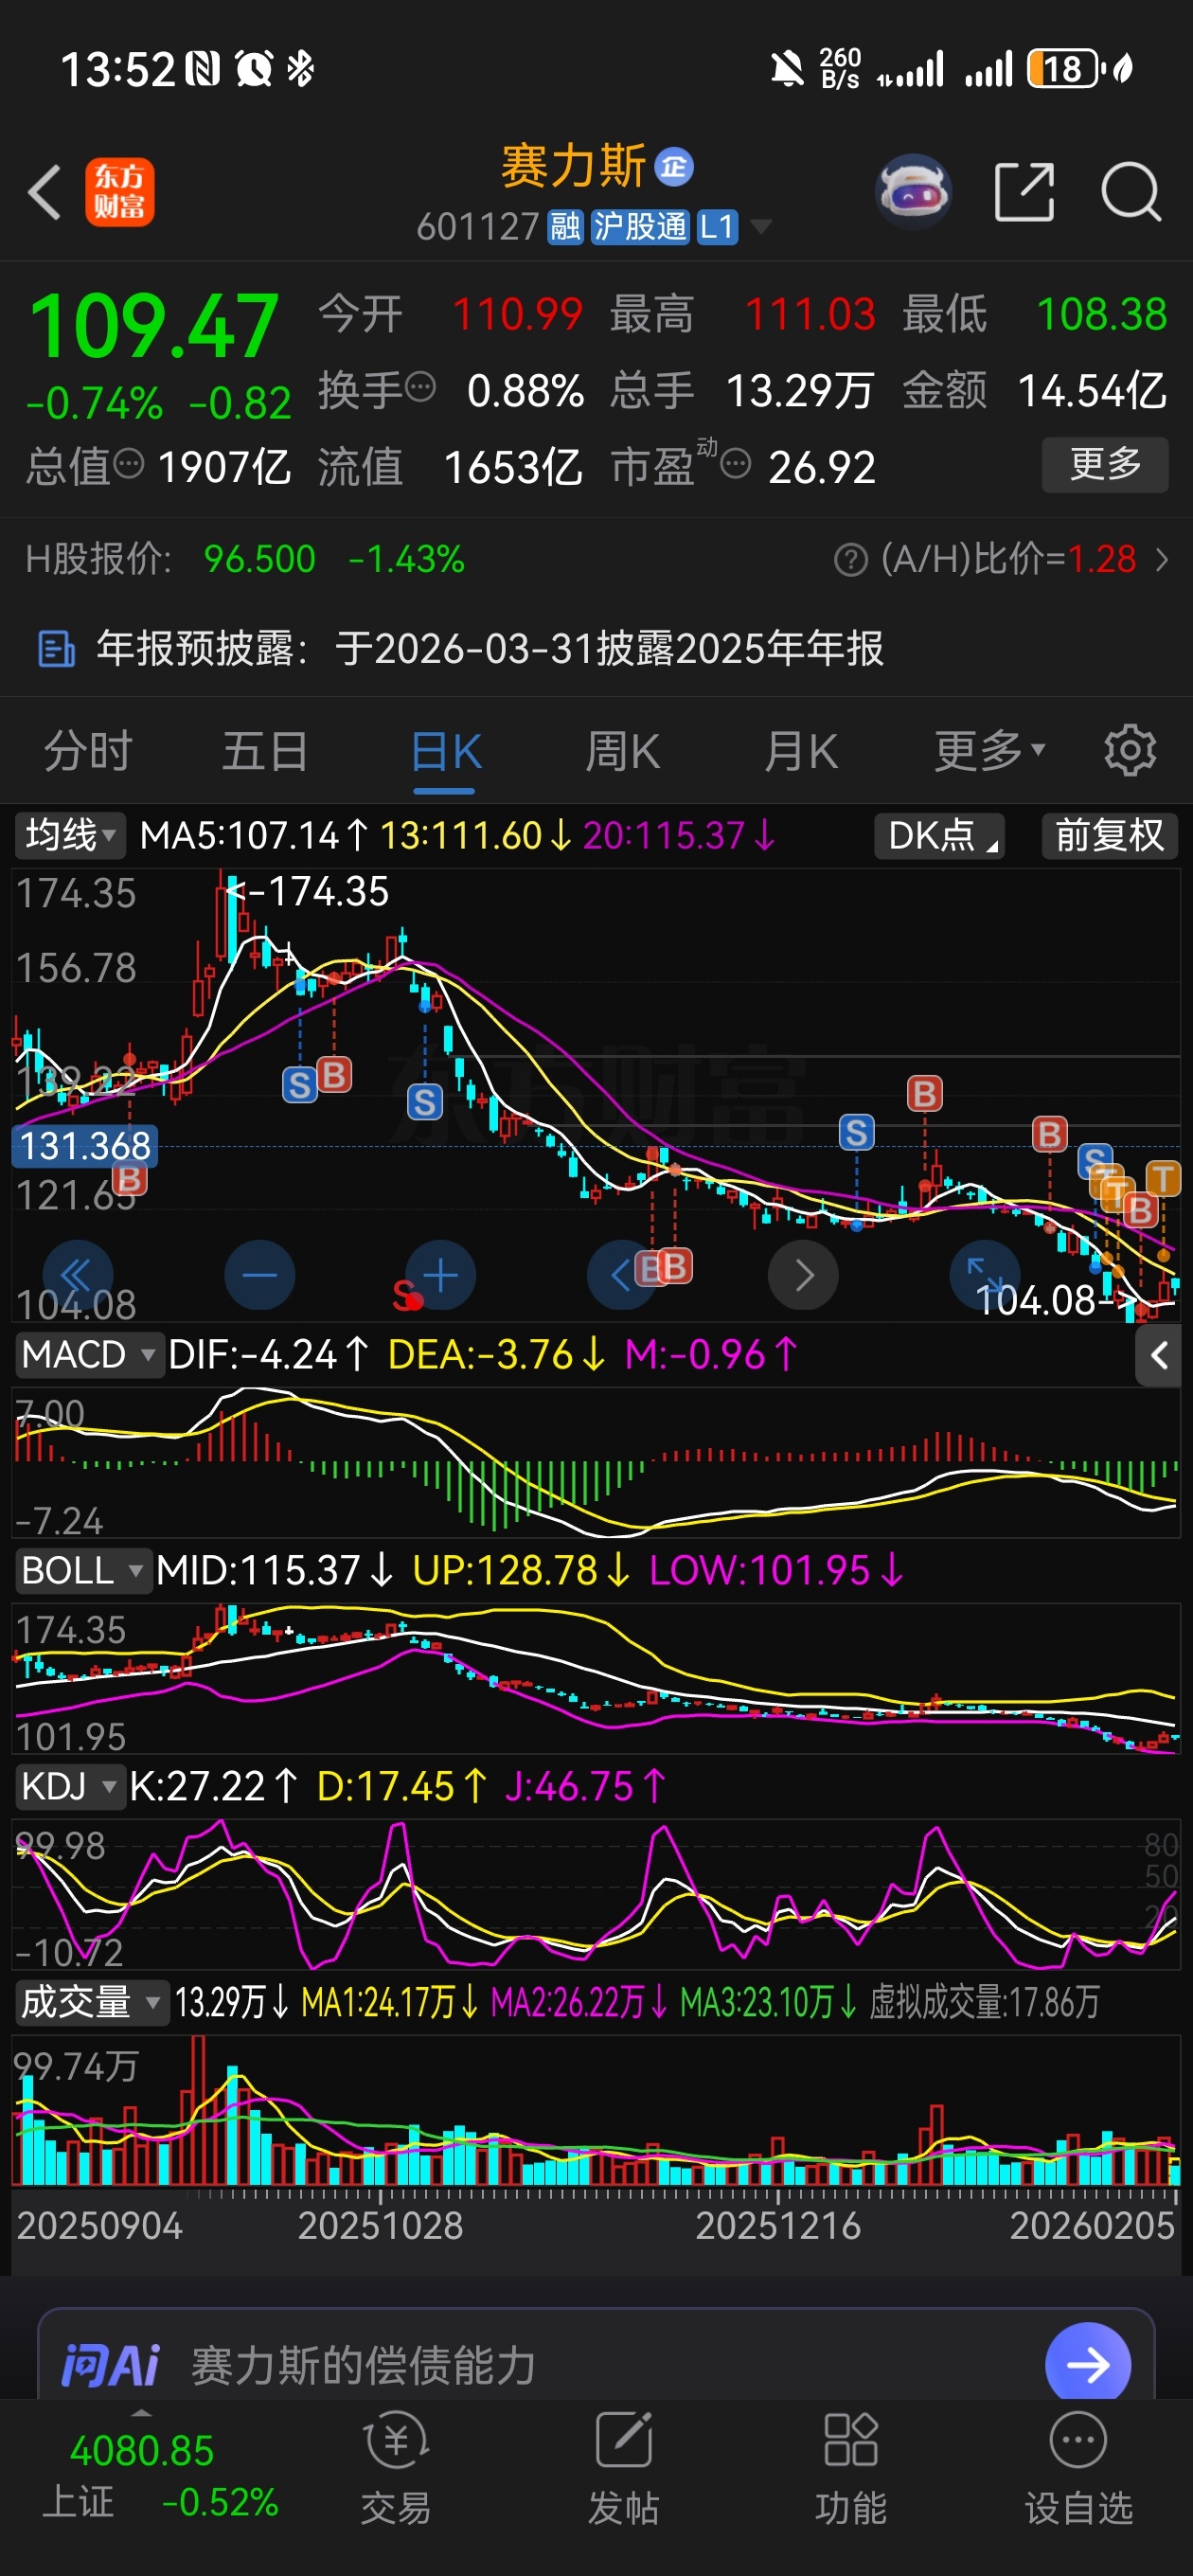Open the 功能 functions icon
Viewport: 1193px width, 2576px height.
click(850, 2468)
